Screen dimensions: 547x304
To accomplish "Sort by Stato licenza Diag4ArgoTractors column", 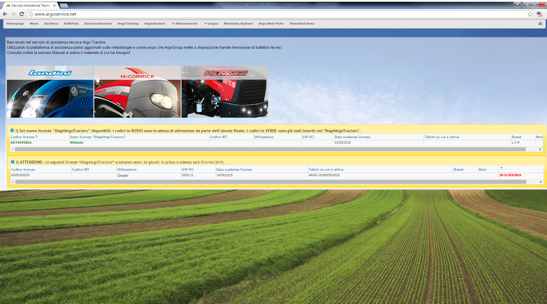I will pyautogui.click(x=98, y=137).
